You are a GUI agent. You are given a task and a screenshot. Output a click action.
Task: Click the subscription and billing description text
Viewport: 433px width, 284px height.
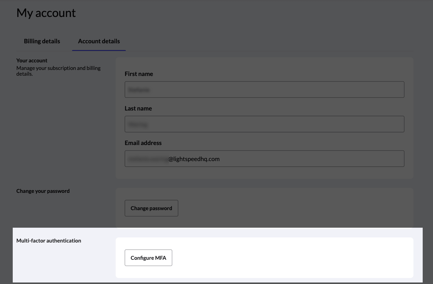pyautogui.click(x=58, y=71)
